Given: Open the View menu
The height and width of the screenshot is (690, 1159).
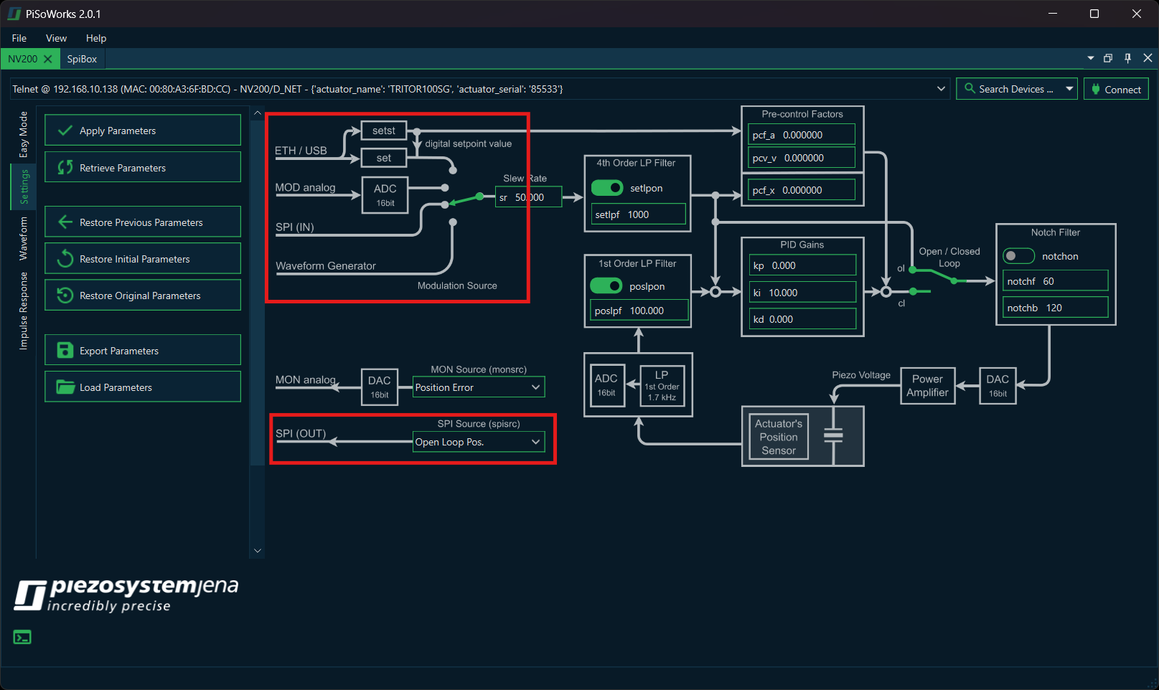Looking at the screenshot, I should point(55,38).
